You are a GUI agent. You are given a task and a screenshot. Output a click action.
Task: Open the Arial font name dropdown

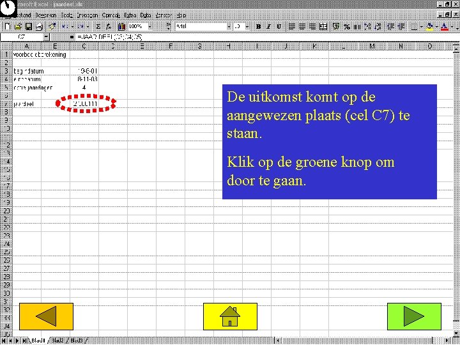point(229,27)
